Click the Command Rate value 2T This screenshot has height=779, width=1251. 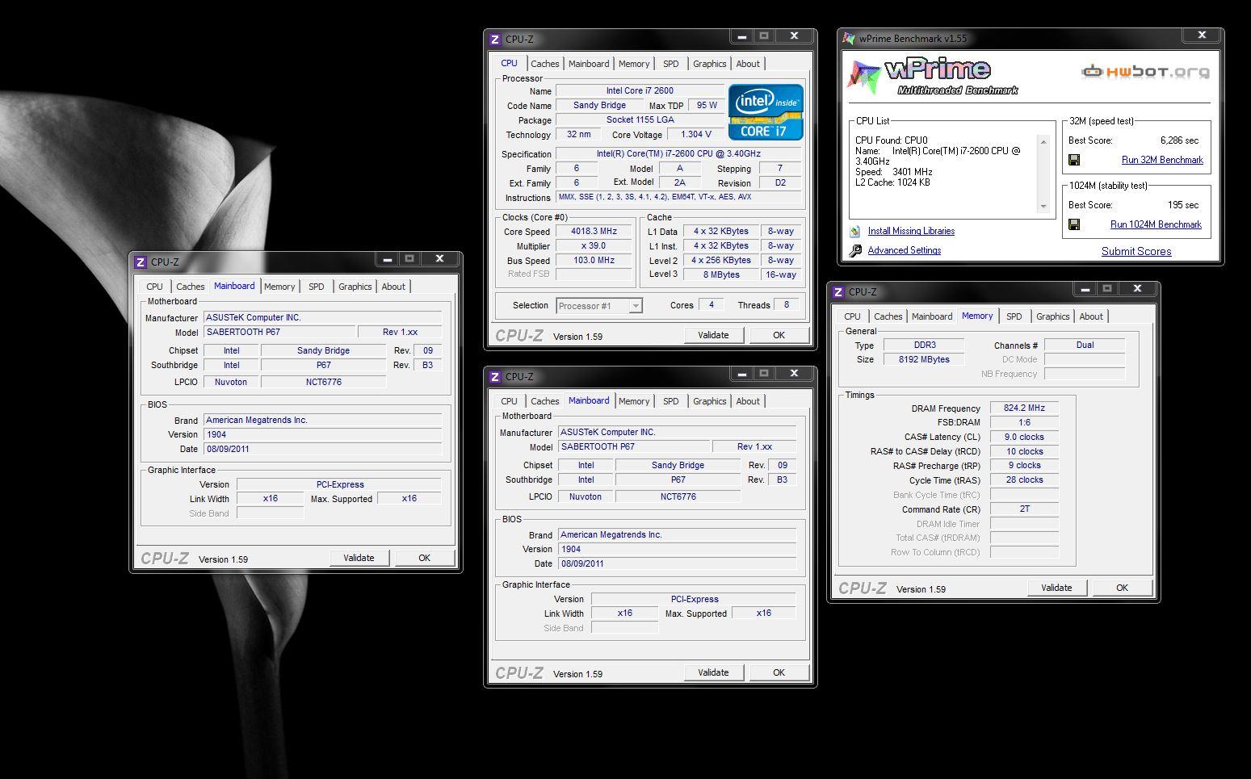coord(1024,509)
